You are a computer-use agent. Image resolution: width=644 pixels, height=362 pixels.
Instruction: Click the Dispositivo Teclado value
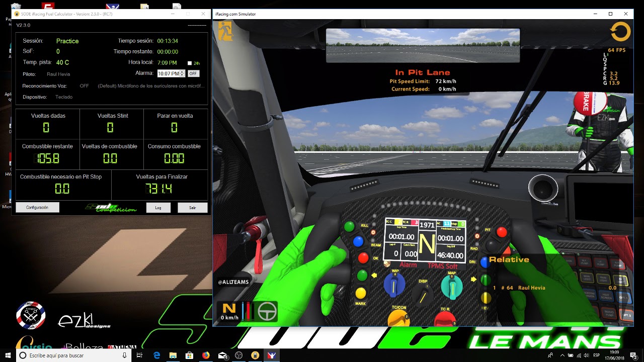(x=64, y=97)
